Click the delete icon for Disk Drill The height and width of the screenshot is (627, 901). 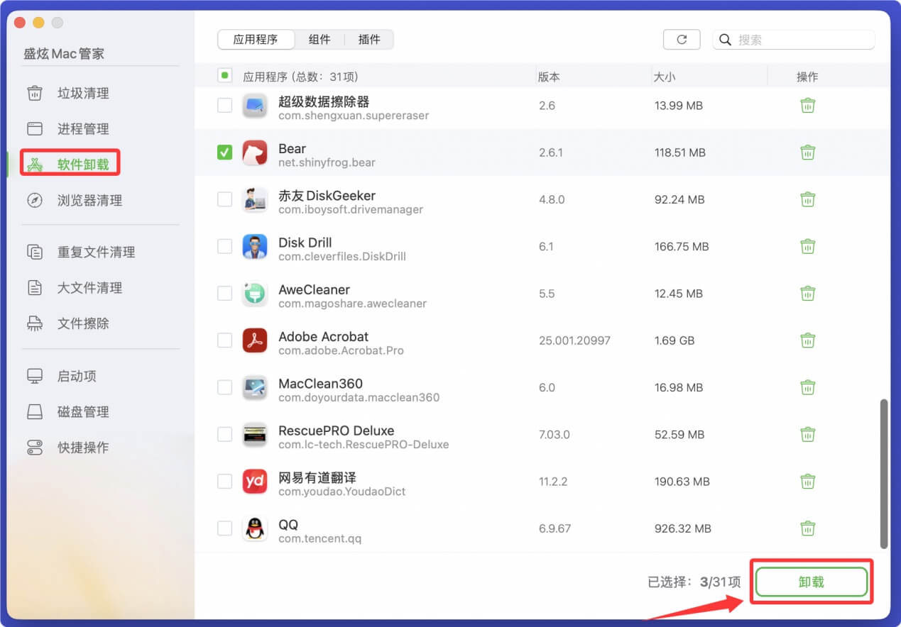pos(808,246)
